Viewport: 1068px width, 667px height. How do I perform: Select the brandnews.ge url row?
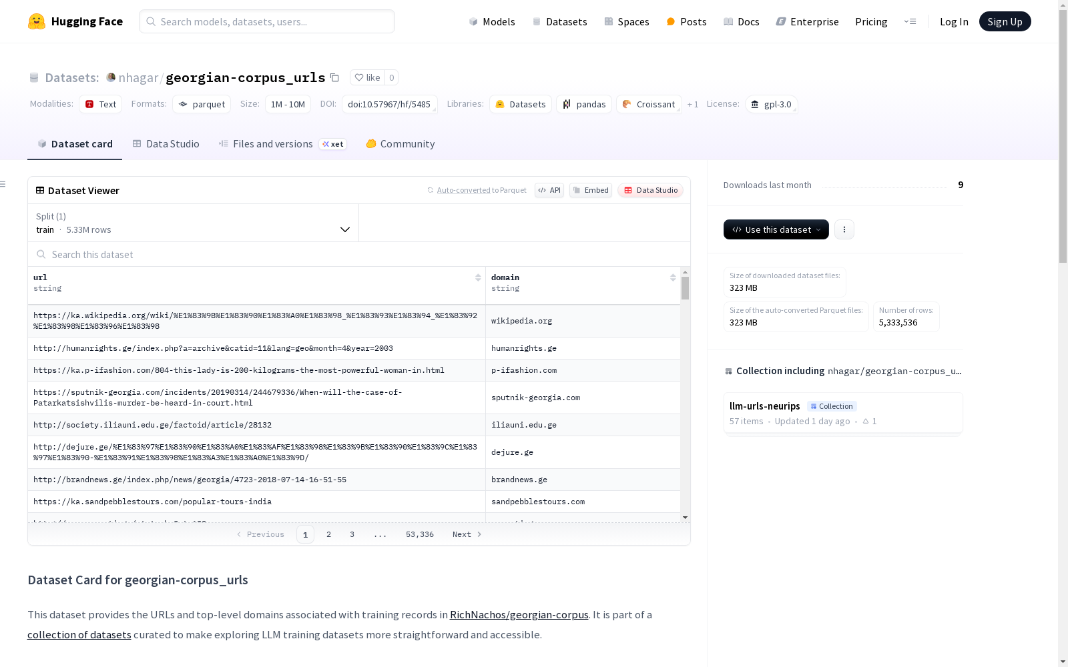tap(256, 480)
